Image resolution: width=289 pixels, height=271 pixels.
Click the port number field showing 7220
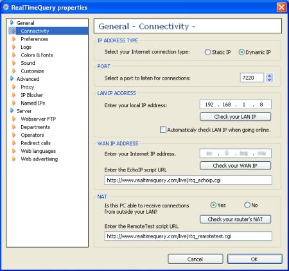click(x=252, y=78)
